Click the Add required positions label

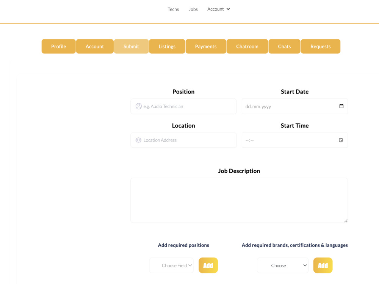[183, 245]
